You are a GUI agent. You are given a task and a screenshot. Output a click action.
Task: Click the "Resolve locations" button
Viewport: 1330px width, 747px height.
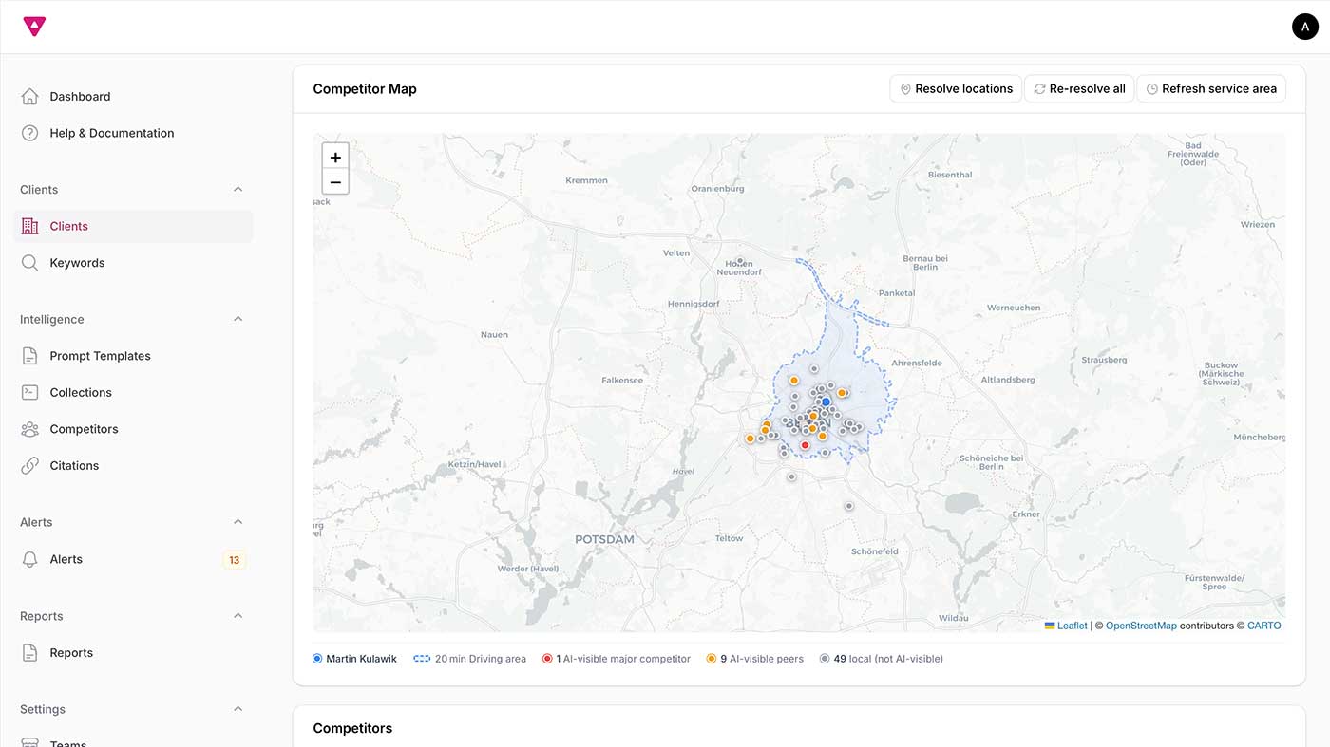[956, 88]
